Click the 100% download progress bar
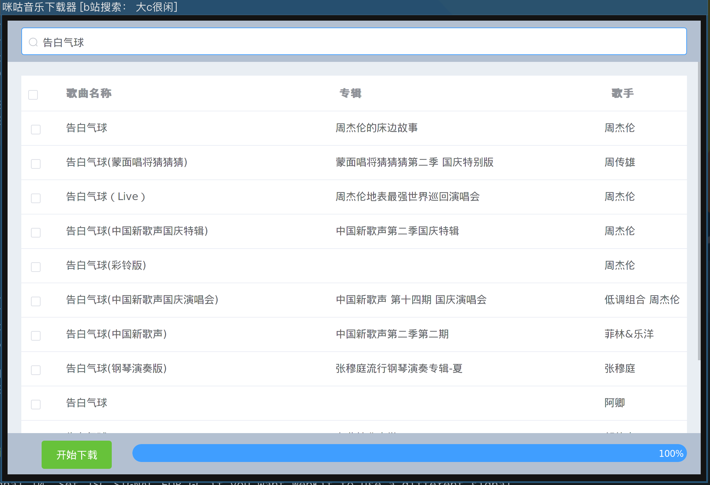Viewport: 710px width, 485px height. pyautogui.click(x=409, y=453)
